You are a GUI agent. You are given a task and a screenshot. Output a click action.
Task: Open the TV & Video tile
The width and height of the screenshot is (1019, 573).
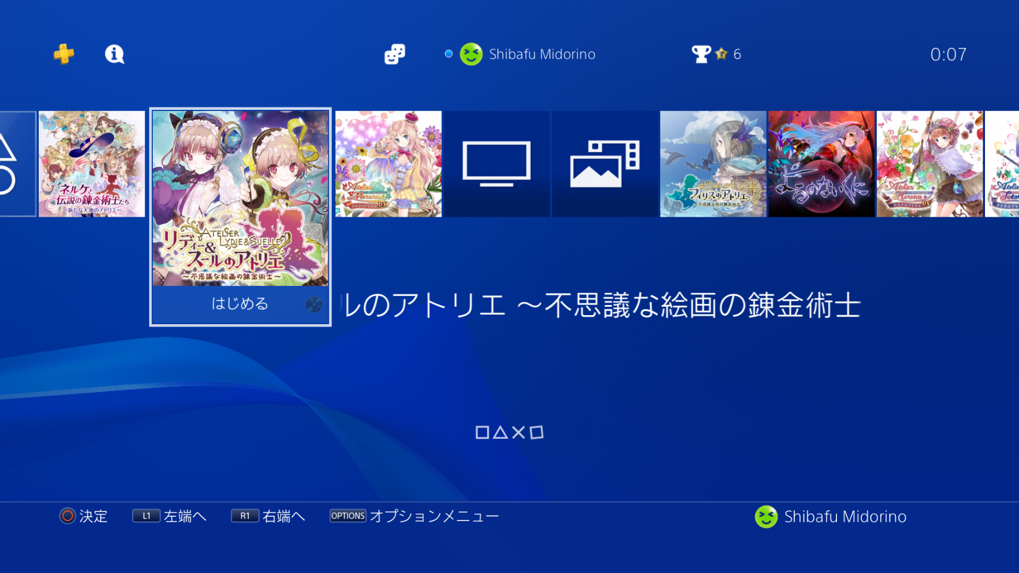click(497, 164)
